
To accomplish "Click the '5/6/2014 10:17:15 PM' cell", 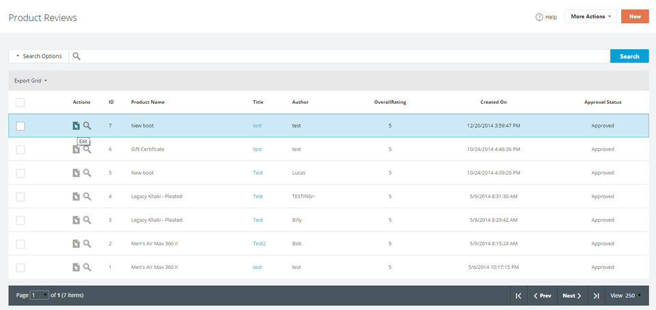I will (493, 267).
